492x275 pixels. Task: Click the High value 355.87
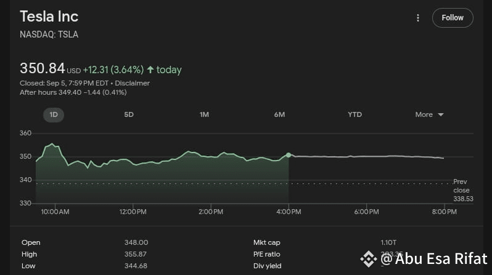pos(135,254)
